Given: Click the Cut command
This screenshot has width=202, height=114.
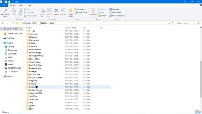Looking at the screenshot, I should click(x=27, y=9).
